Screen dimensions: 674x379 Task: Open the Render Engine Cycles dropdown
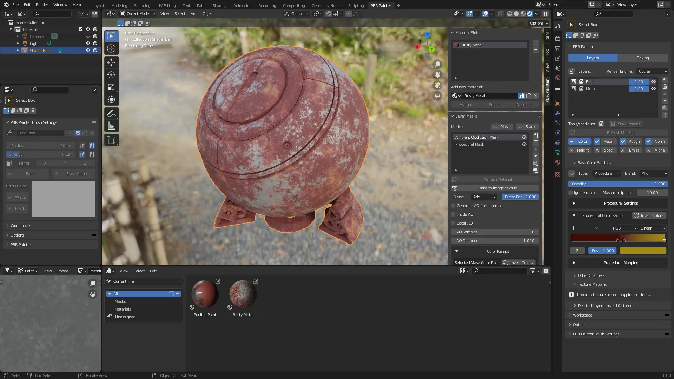point(652,71)
